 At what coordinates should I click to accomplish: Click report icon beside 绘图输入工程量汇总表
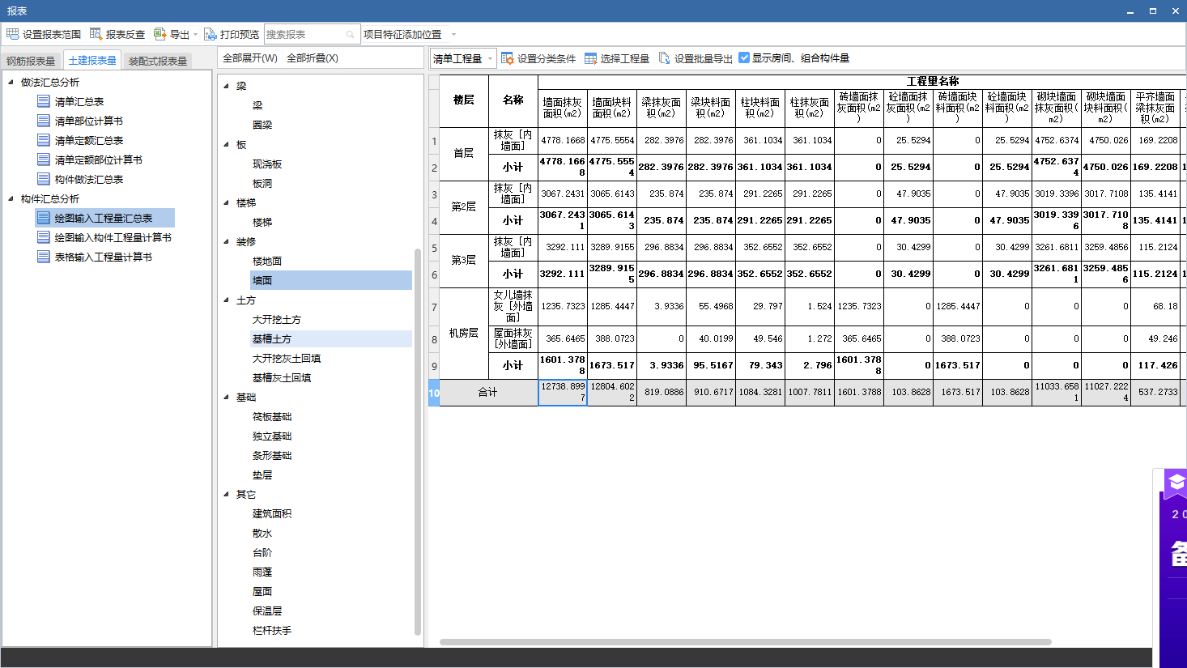[44, 218]
